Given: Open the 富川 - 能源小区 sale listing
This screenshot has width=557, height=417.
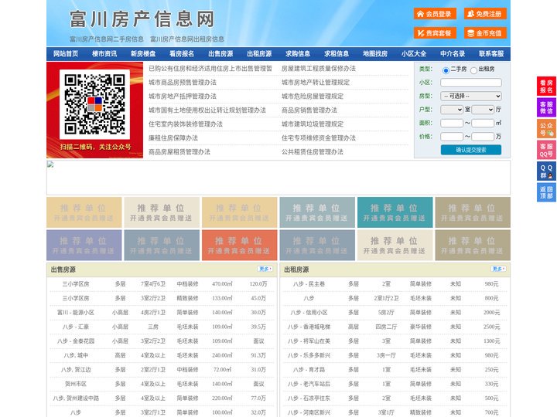Looking at the screenshot, I should coord(76,313).
